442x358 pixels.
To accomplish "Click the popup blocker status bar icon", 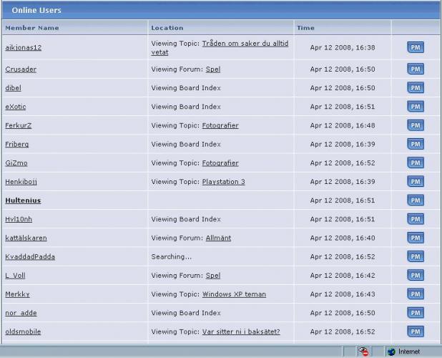I will pos(364,352).
